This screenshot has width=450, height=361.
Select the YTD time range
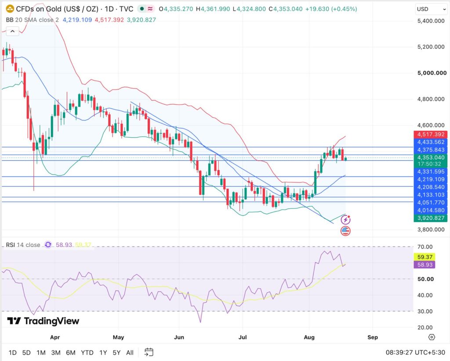[x=87, y=352]
